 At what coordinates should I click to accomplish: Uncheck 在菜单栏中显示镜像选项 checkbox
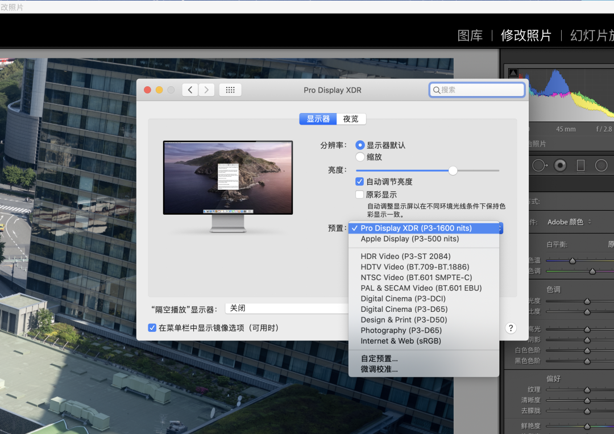pyautogui.click(x=152, y=328)
